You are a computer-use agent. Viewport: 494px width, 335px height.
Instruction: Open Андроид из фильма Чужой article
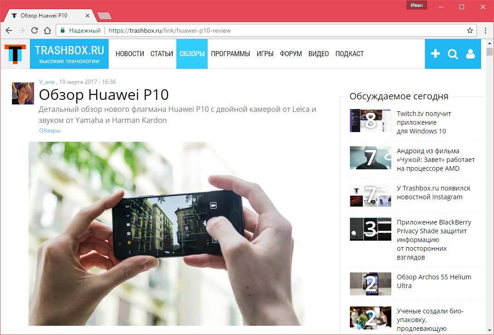pos(436,160)
